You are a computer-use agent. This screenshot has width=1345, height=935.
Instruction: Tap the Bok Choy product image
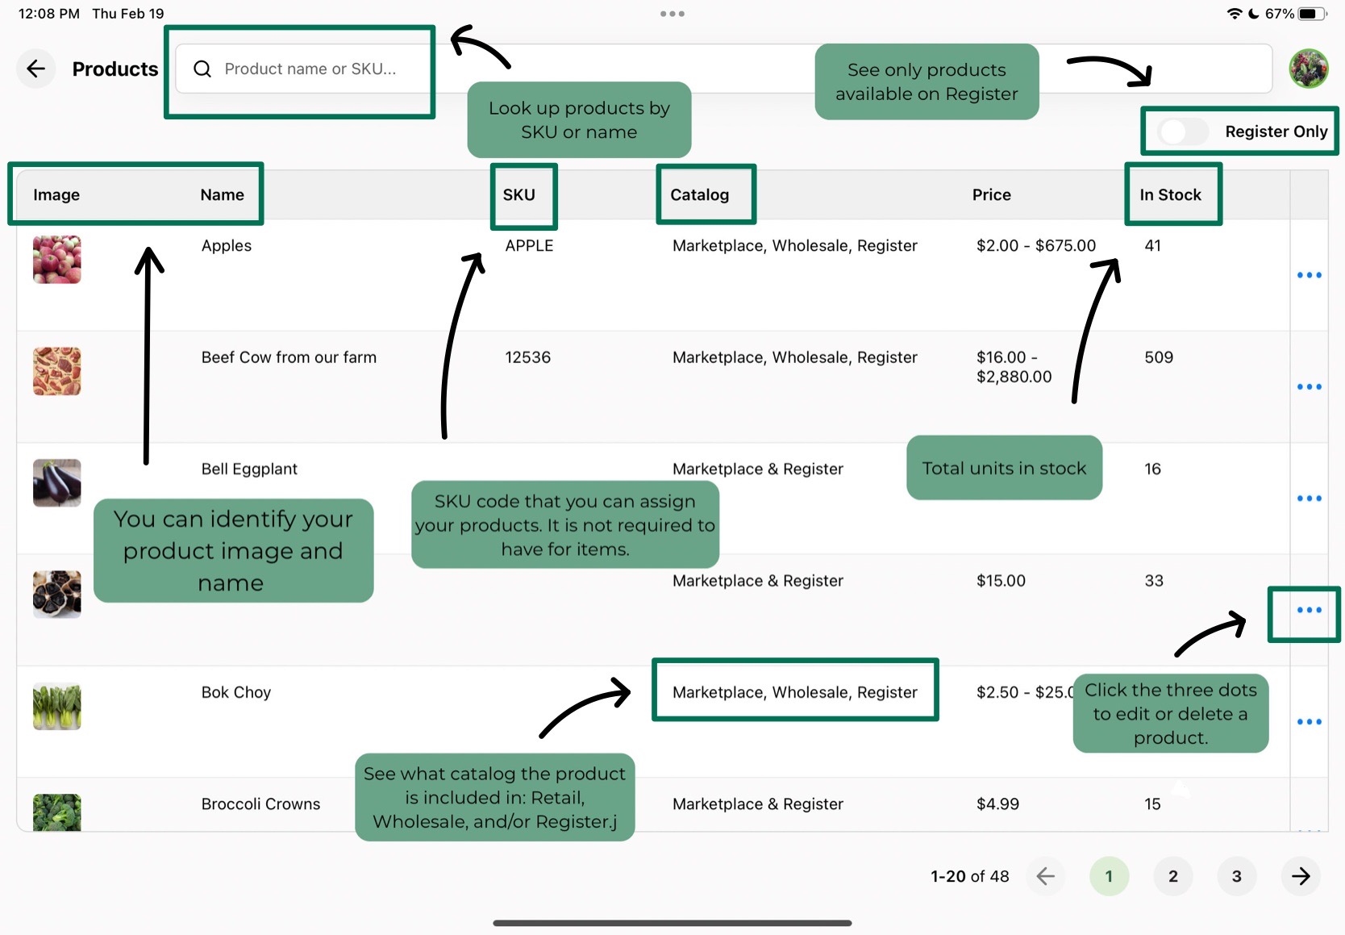coord(56,707)
